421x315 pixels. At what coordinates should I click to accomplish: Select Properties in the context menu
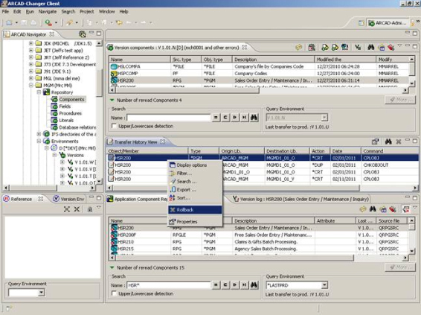[195, 222]
